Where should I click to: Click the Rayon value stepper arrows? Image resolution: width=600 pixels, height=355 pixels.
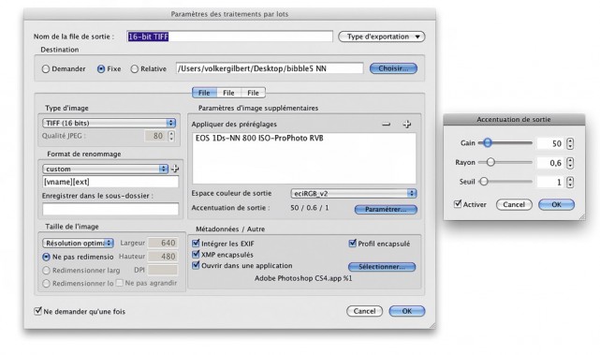tap(570, 163)
